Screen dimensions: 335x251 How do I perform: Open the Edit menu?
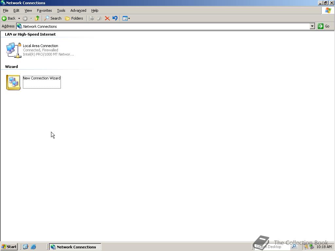16,10
